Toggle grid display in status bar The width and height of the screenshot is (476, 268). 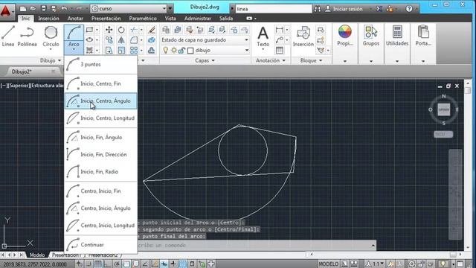97,264
